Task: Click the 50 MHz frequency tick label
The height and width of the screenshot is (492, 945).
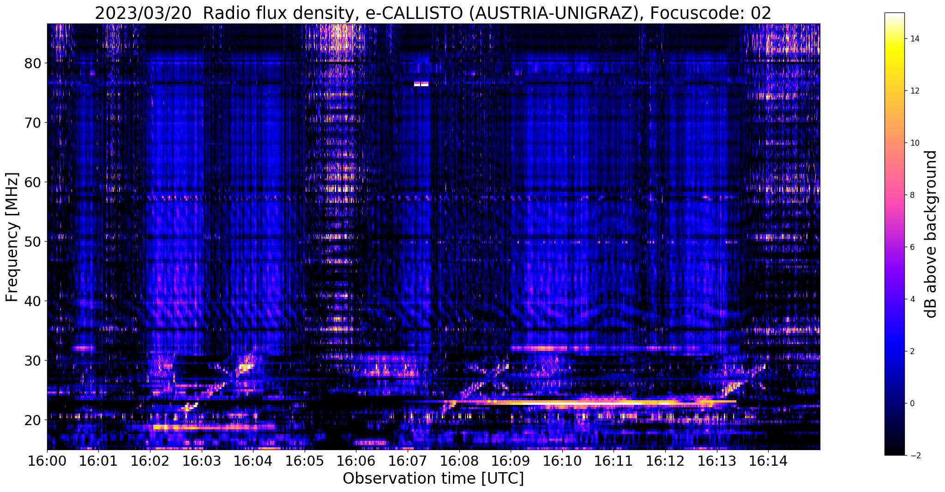Action: tap(33, 242)
